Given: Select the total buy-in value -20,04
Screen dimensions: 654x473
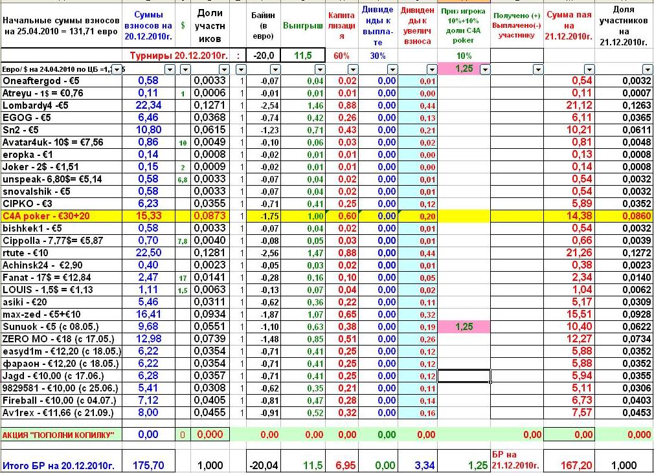Looking at the screenshot, I should tap(264, 462).
